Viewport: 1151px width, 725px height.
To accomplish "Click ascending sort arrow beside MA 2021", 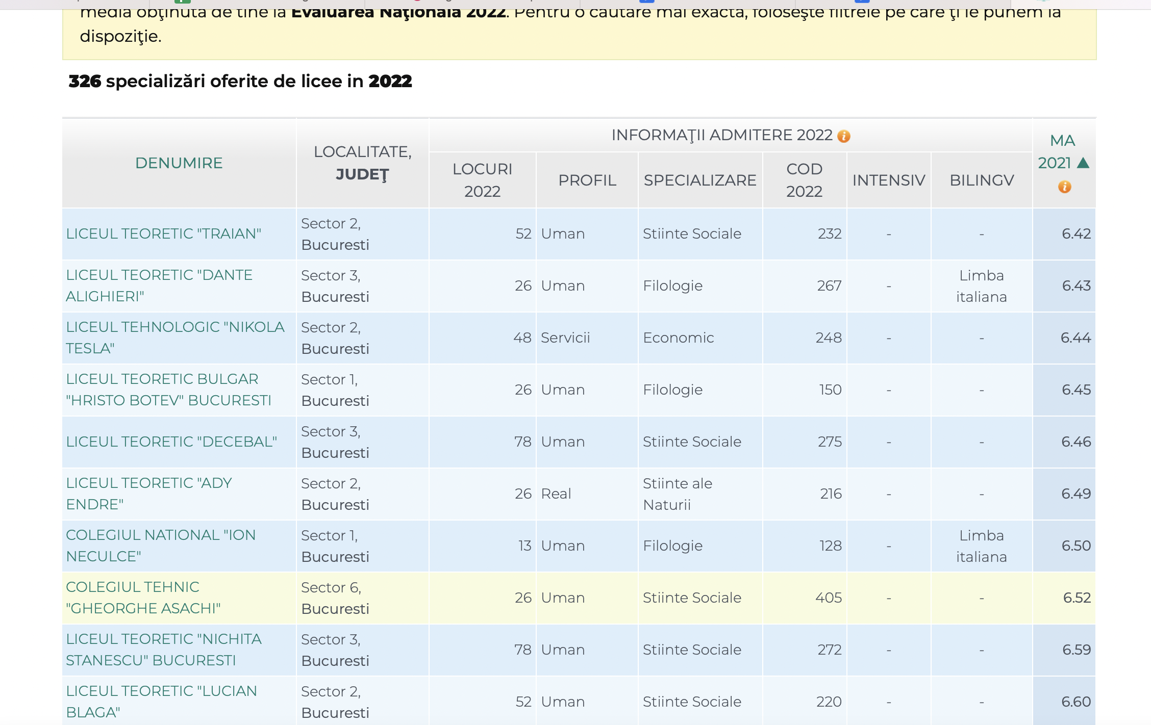I will click(1083, 163).
